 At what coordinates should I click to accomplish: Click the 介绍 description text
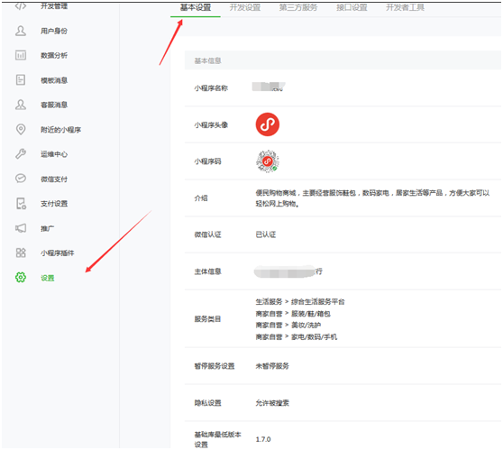(372, 198)
